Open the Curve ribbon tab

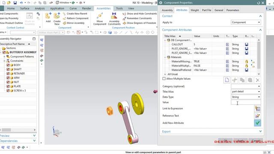[x=73, y=9]
